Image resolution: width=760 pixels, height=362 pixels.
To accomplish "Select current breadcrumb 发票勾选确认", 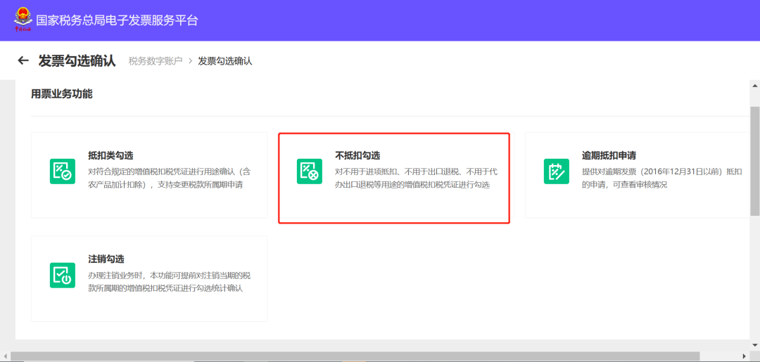I will 225,61.
